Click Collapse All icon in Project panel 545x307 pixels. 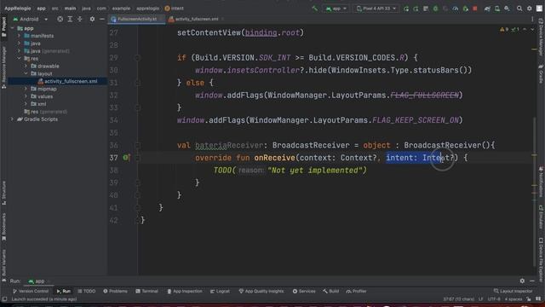79,19
